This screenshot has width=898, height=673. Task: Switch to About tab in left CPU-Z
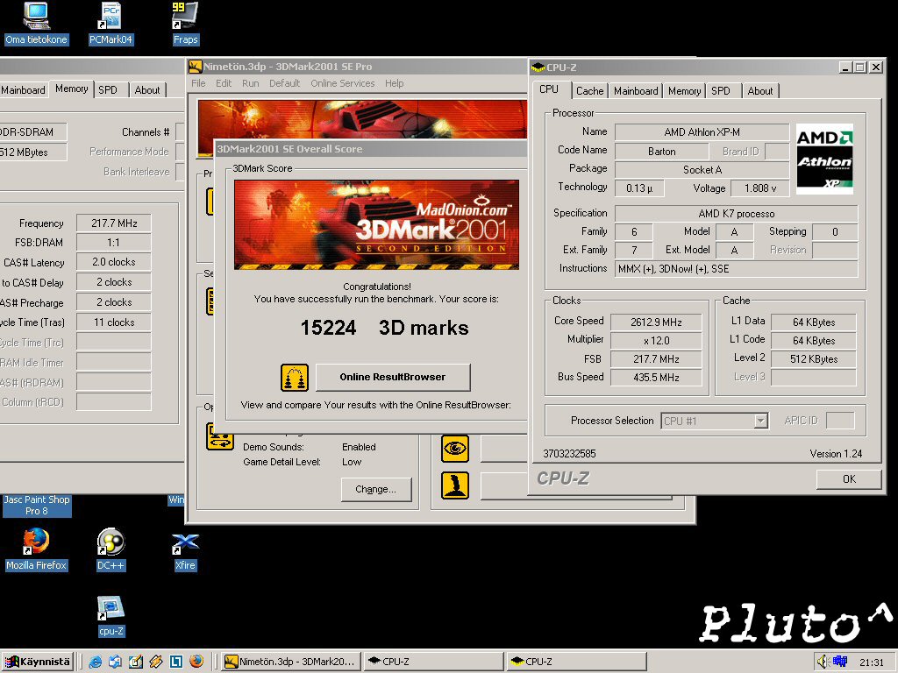(147, 90)
